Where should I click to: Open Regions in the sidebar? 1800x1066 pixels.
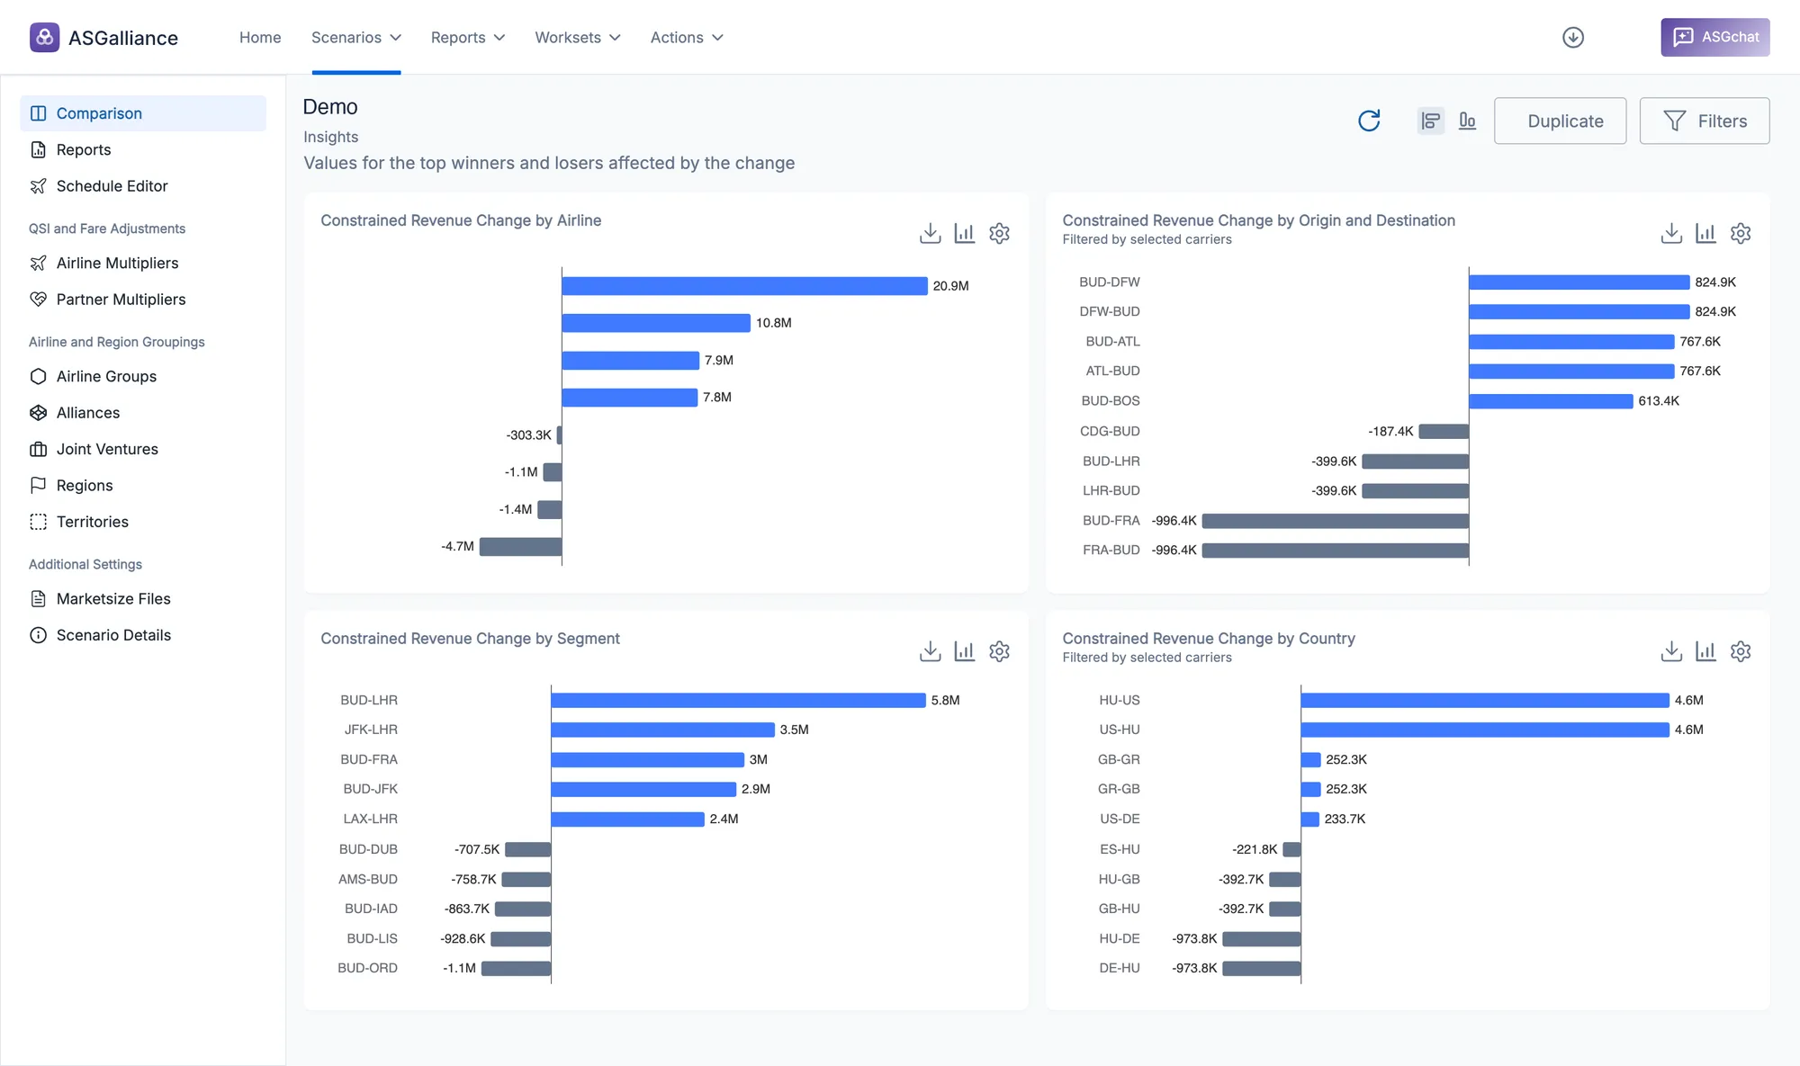[x=143, y=486]
